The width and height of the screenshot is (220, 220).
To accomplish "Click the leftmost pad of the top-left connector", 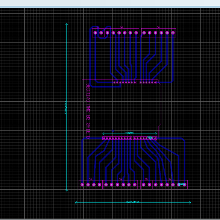I will point(95,33).
